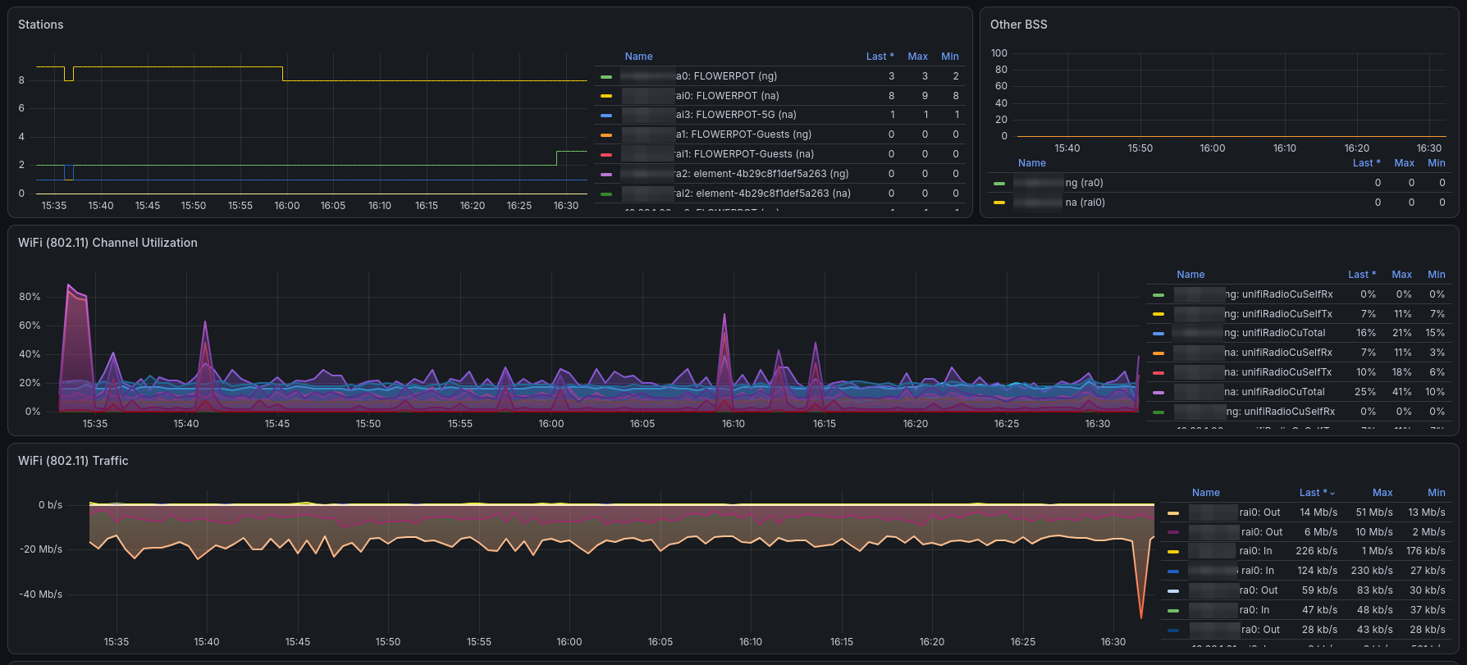Image resolution: width=1467 pixels, height=665 pixels.
Task: Click the yellow swatch for rai0: FLOWERPOT (na)
Action: click(606, 96)
